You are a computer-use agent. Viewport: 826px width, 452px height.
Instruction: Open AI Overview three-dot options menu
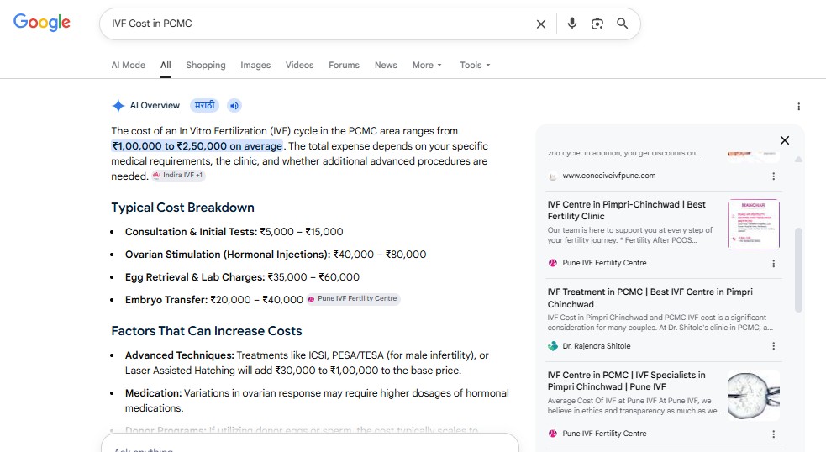tap(798, 107)
